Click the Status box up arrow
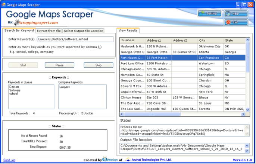The height and width of the screenshot is (164, 256). [247, 127]
